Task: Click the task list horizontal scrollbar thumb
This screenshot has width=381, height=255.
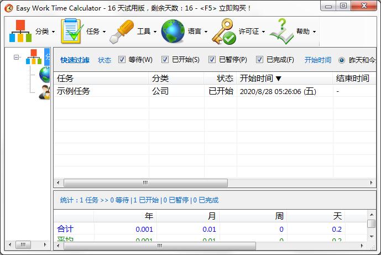Action: [145, 183]
